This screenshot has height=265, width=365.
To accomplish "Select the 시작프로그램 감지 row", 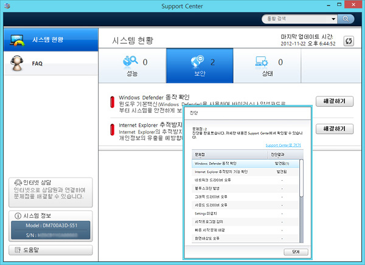I will [x=245, y=222].
